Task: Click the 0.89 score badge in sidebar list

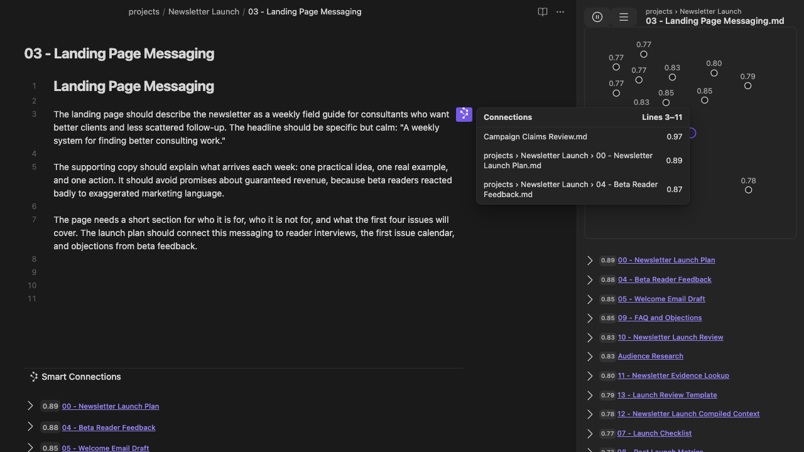Action: tap(607, 260)
